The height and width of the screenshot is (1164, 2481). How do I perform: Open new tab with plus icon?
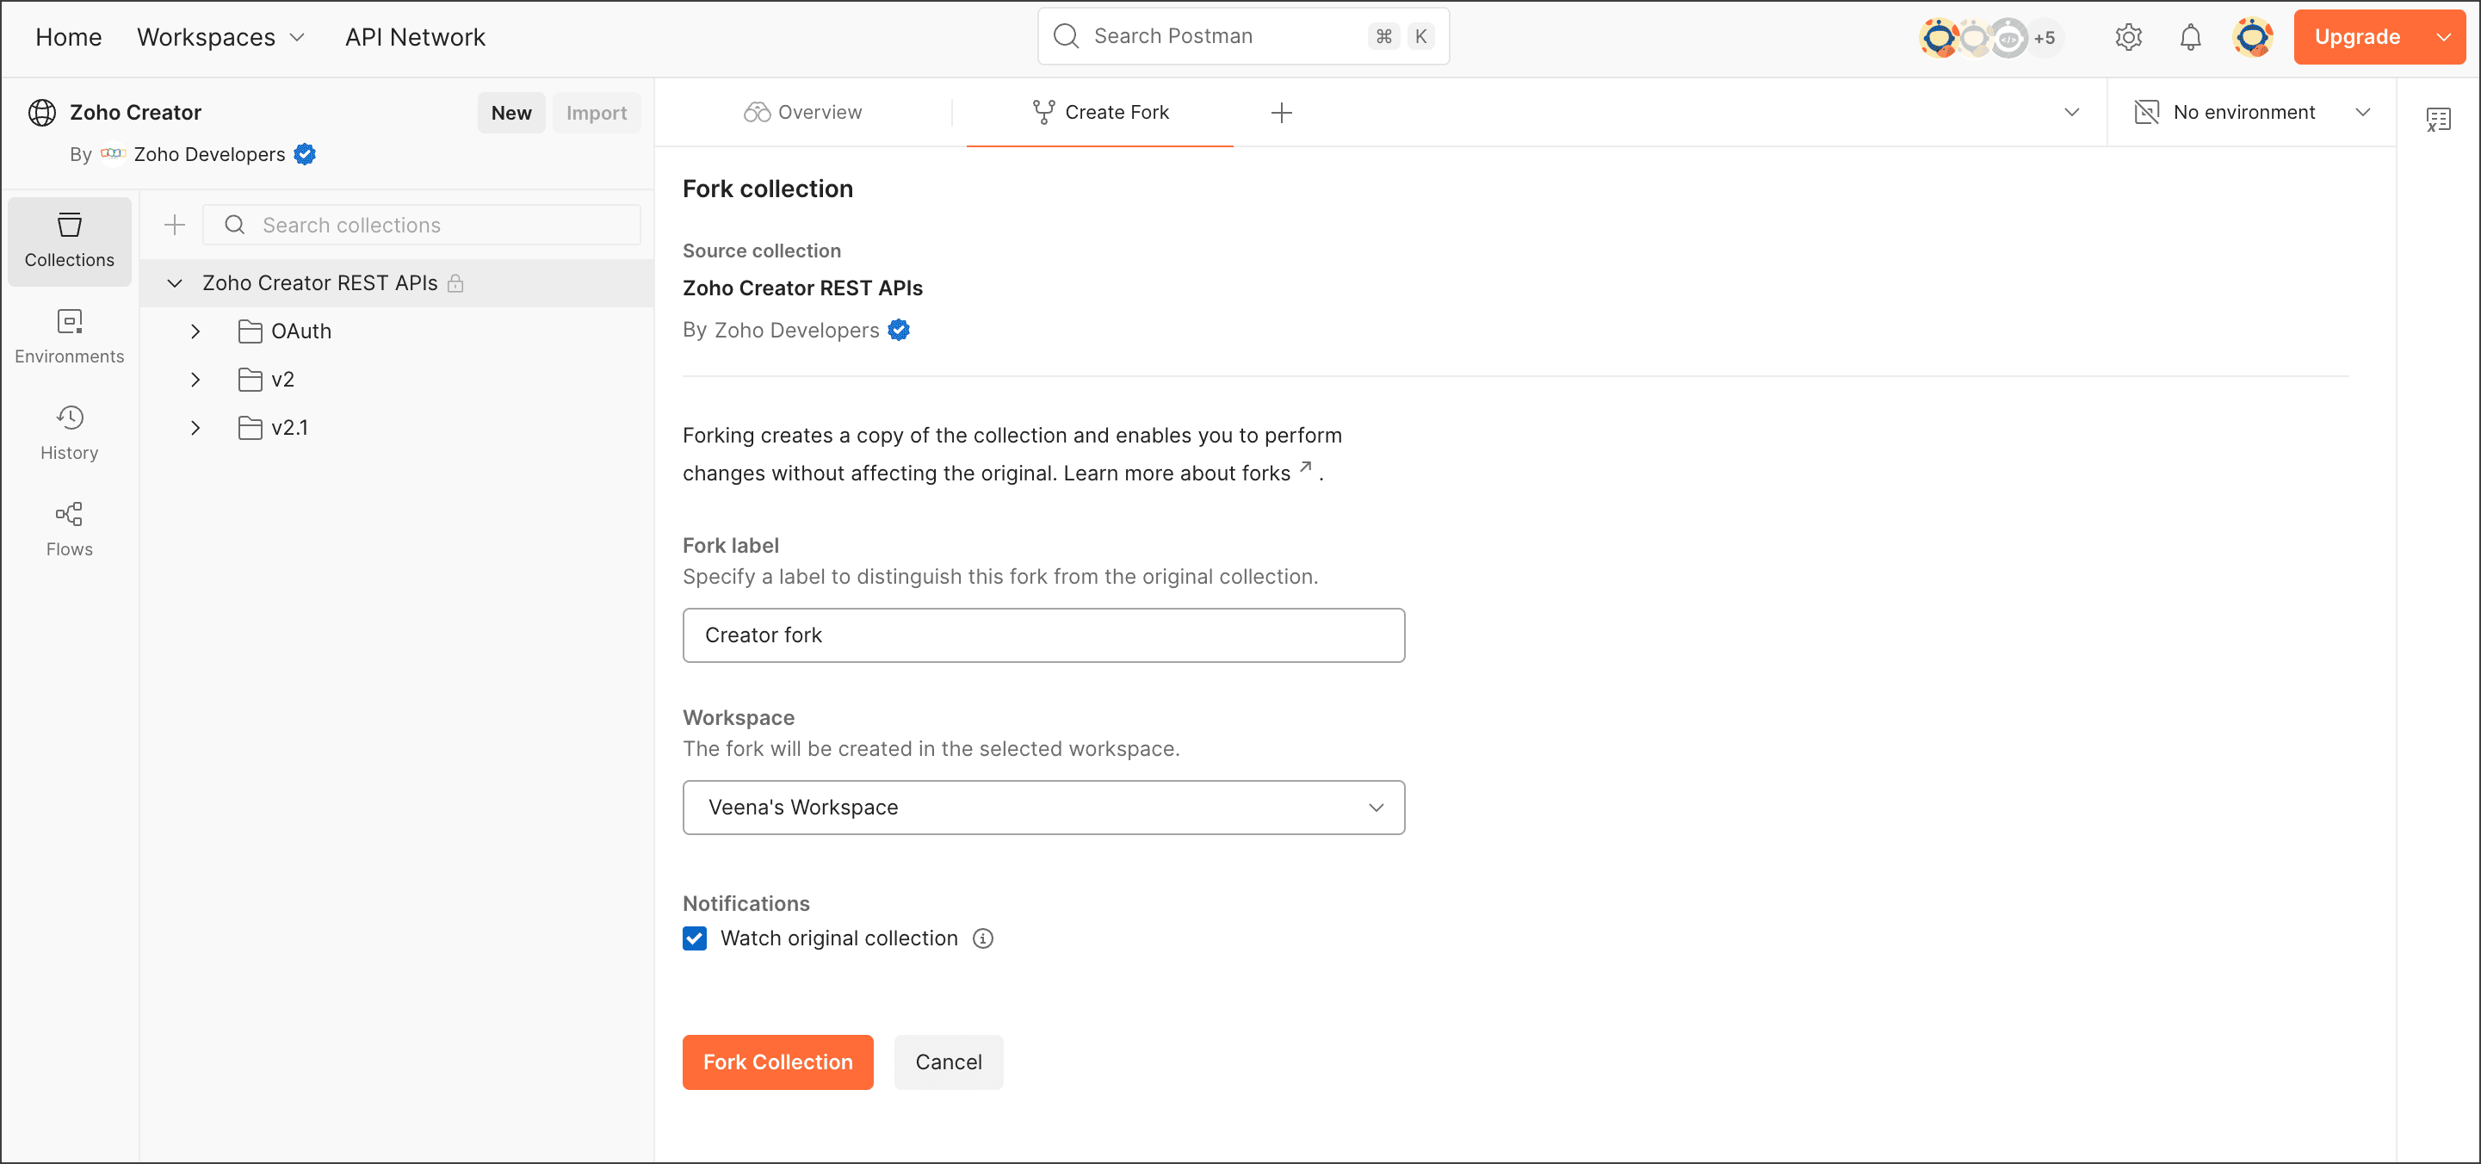[1281, 113]
